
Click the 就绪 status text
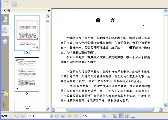click(x=4, y=116)
